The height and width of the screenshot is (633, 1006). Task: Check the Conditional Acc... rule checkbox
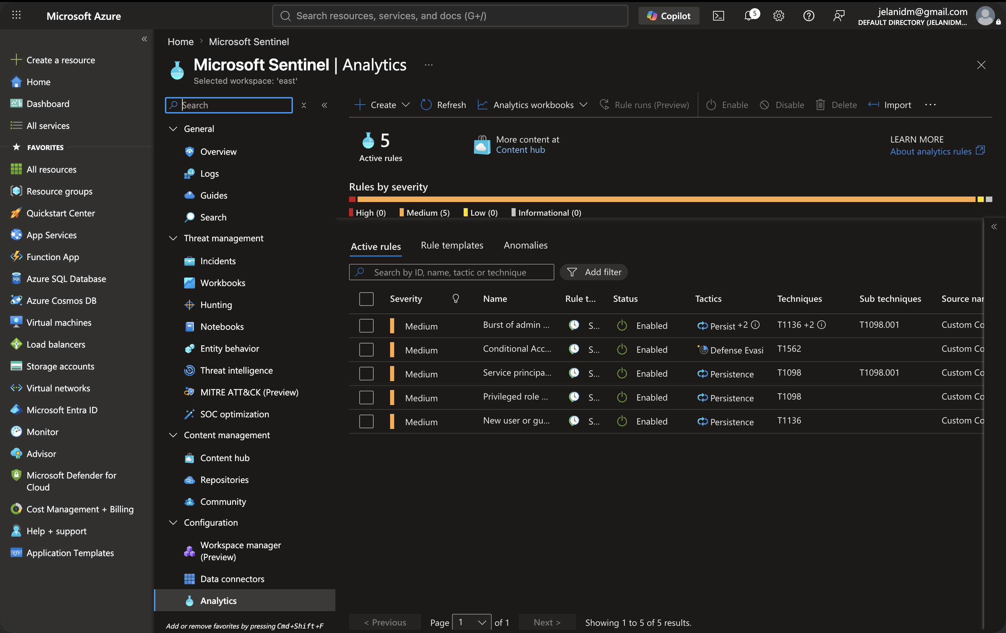366,350
